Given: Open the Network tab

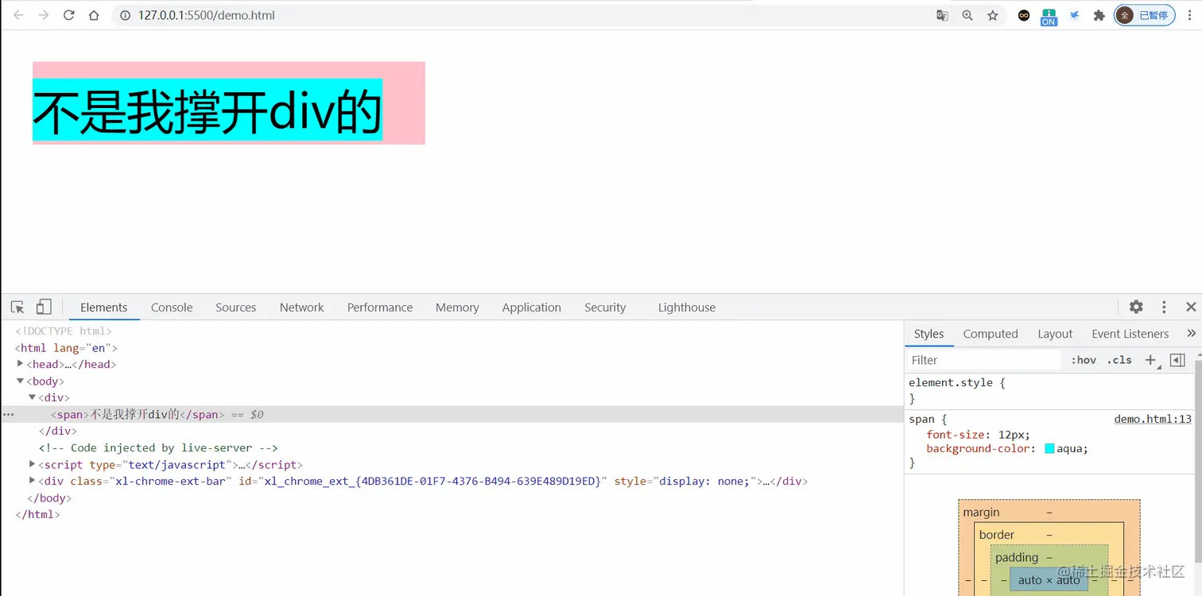Looking at the screenshot, I should coord(302,308).
